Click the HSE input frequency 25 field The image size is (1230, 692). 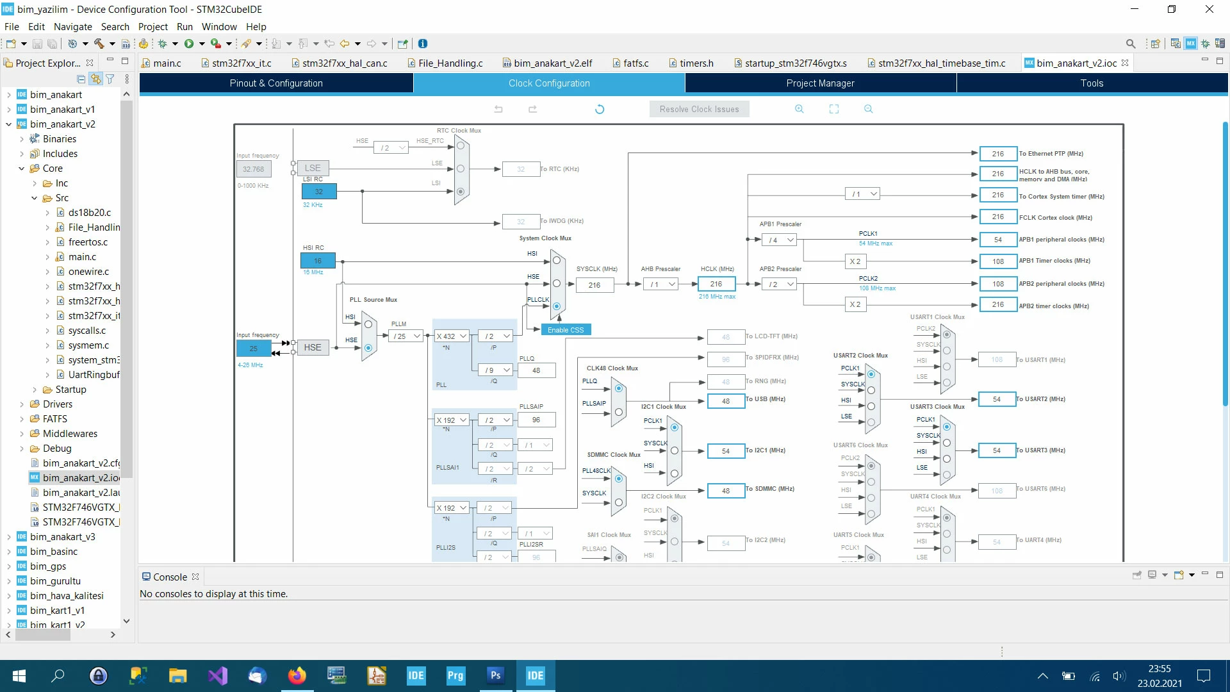[x=254, y=349]
